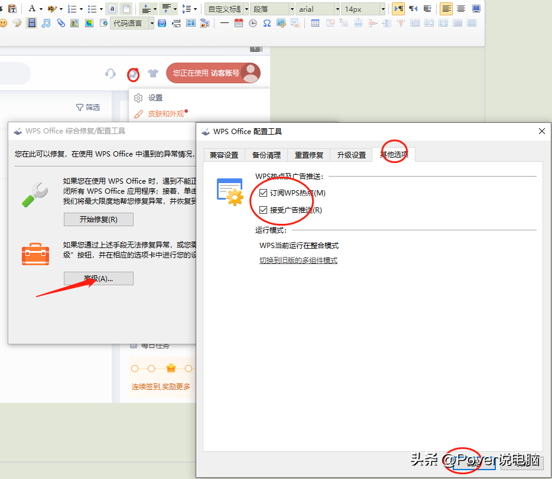Open the paint palette scrawl icon

pos(17,23)
